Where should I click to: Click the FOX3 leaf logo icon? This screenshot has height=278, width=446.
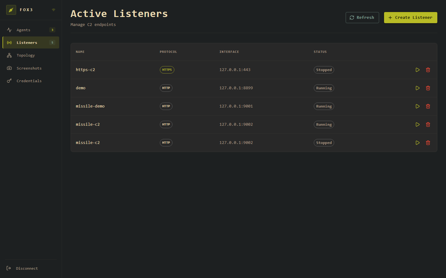[x=11, y=10]
